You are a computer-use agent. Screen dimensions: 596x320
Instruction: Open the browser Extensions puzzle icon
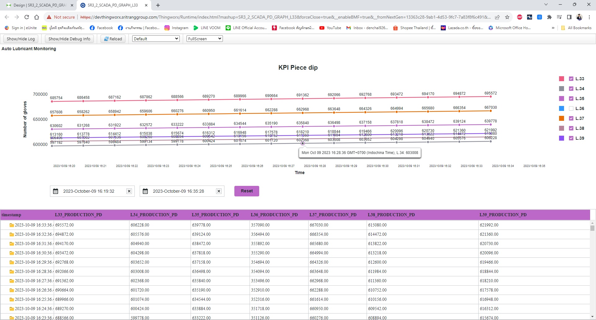pos(549,17)
